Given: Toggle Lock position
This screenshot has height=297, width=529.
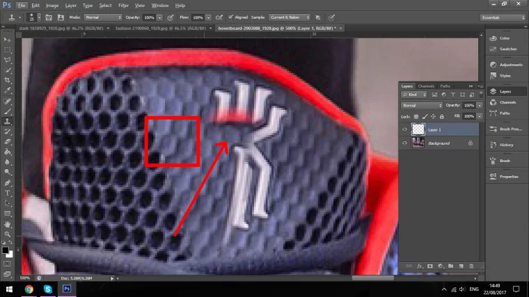Looking at the screenshot, I should (x=433, y=117).
